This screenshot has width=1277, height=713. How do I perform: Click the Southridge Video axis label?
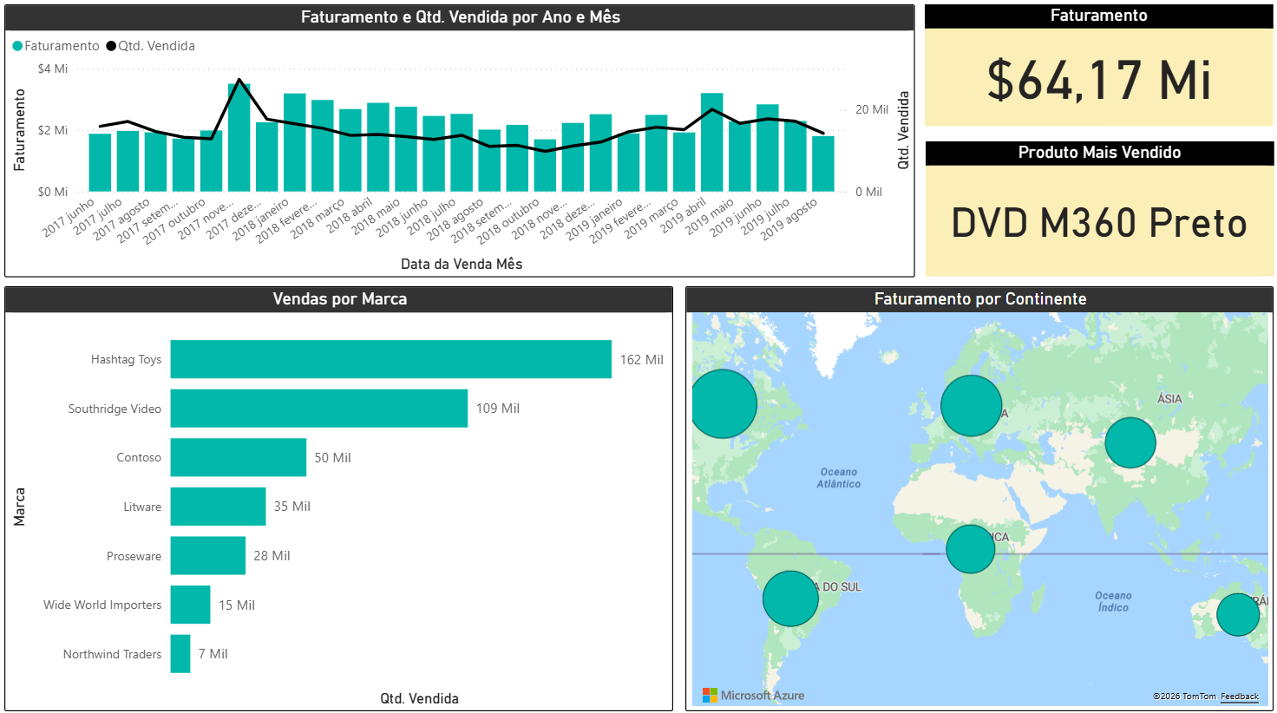point(115,409)
